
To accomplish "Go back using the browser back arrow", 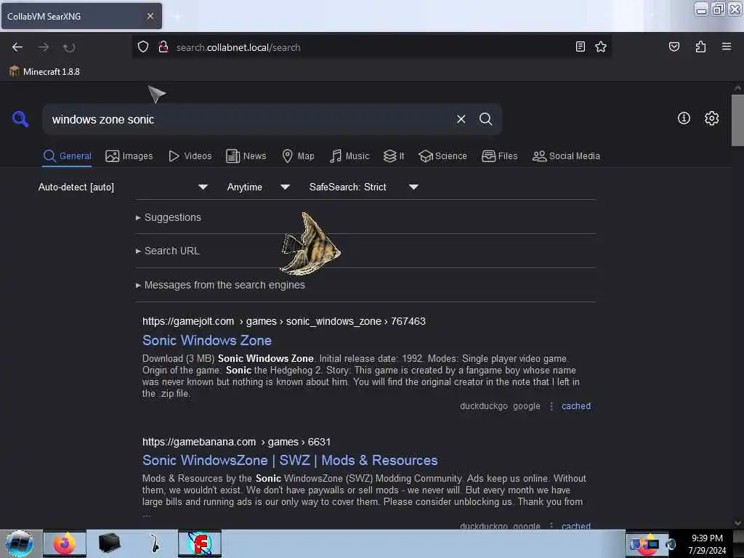I will [17, 47].
